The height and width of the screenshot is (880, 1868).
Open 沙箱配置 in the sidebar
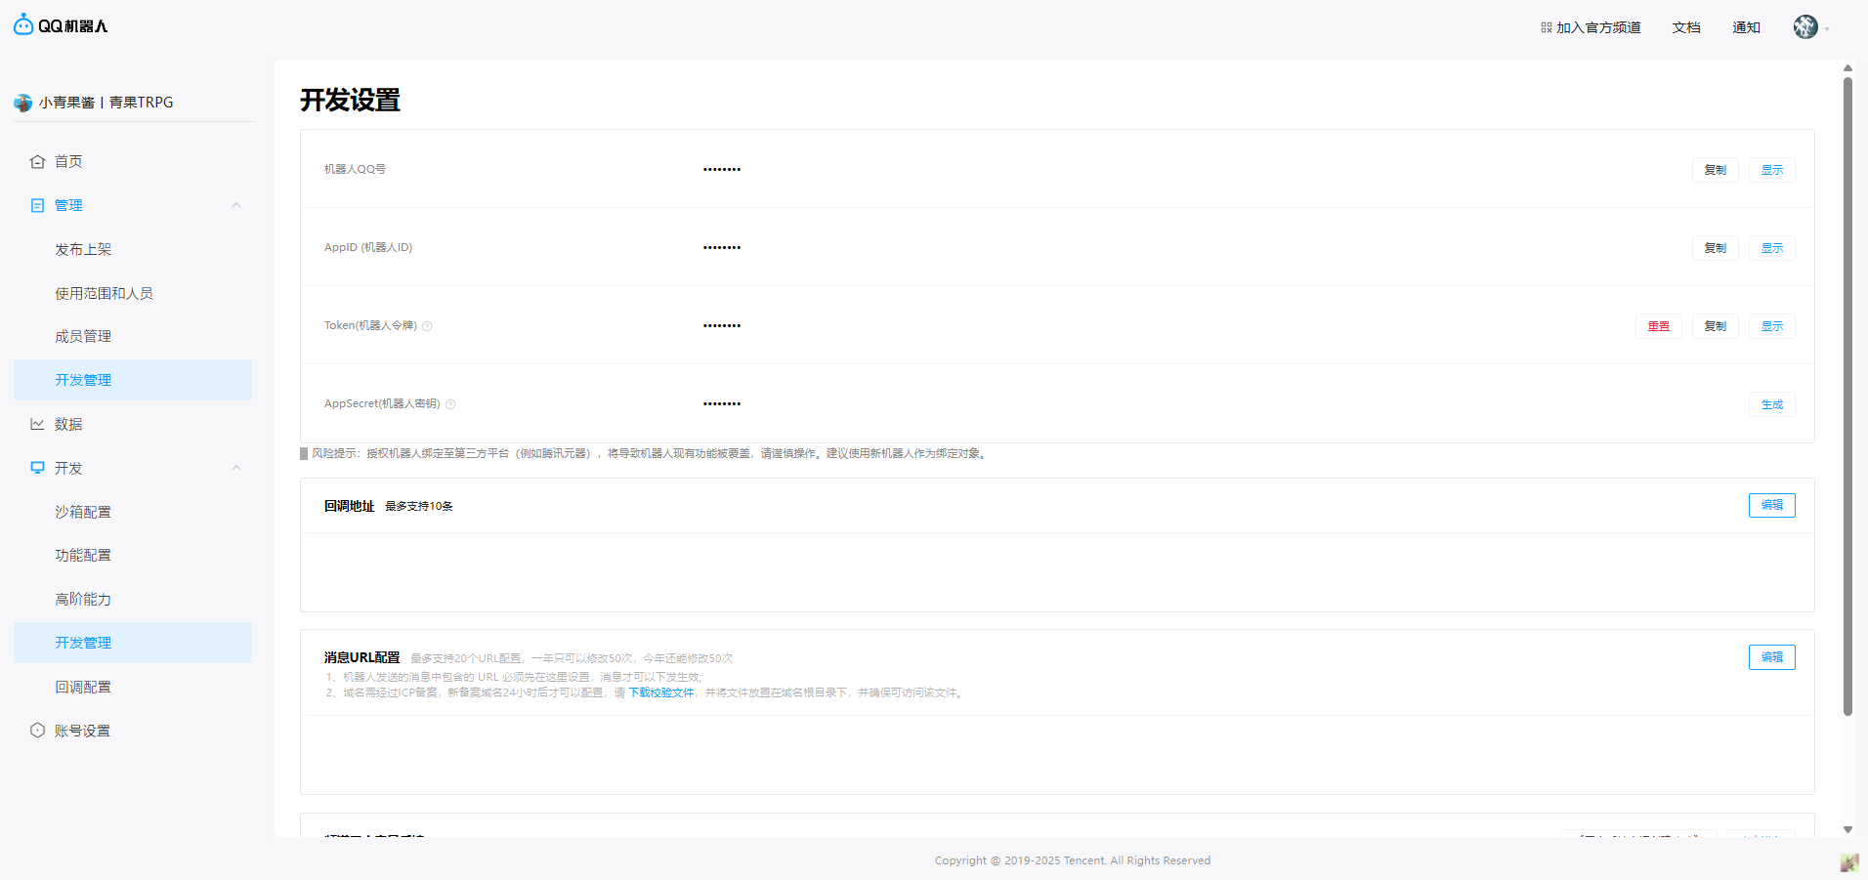coord(83,512)
